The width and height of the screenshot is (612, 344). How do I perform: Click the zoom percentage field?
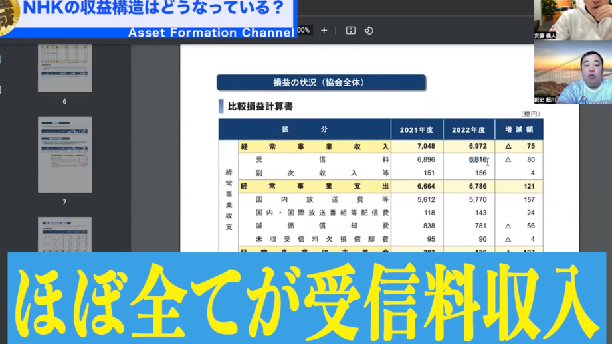(304, 31)
